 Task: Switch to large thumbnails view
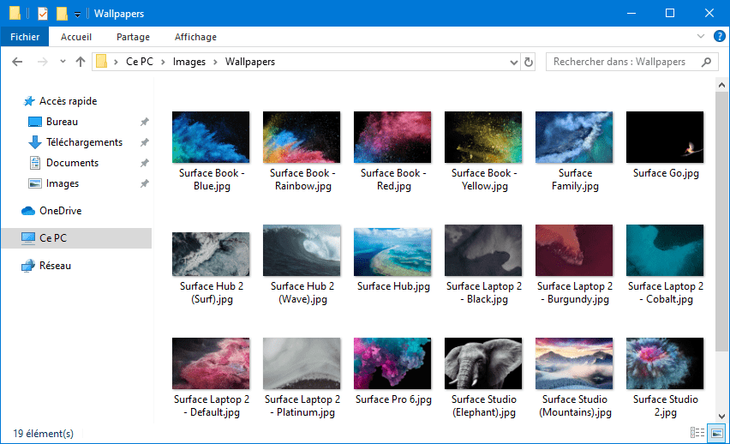pyautogui.click(x=717, y=433)
